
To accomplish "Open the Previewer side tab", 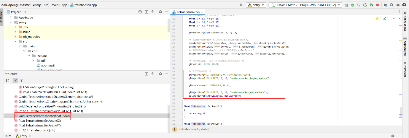I will click(405, 70).
